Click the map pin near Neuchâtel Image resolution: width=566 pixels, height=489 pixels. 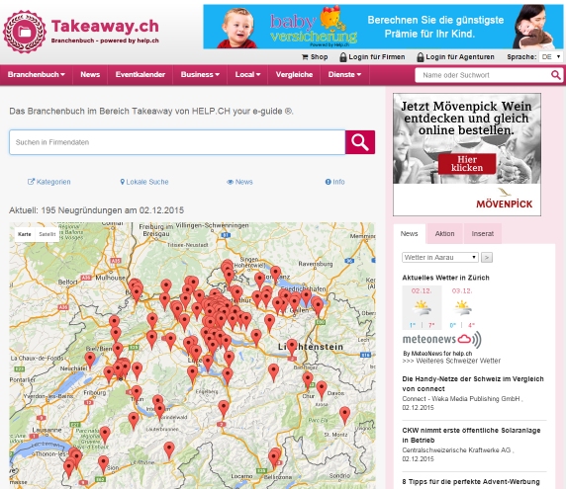coord(90,361)
